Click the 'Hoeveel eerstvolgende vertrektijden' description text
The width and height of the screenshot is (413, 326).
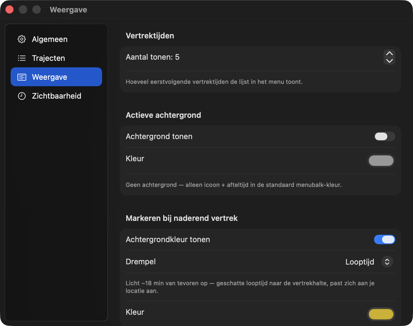pyautogui.click(x=214, y=82)
